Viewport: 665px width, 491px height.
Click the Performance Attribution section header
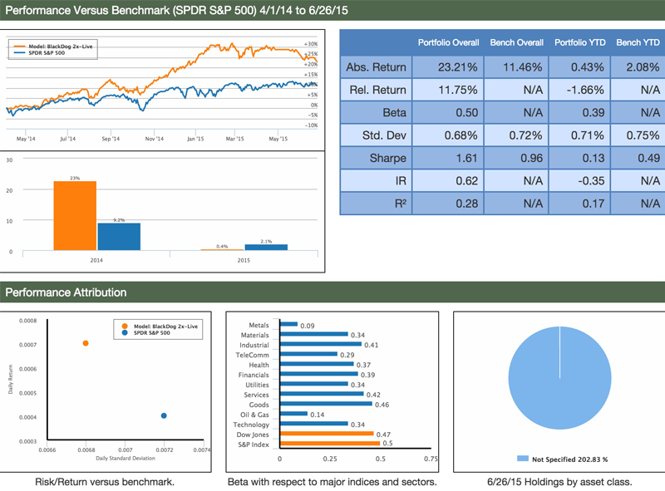[66, 292]
